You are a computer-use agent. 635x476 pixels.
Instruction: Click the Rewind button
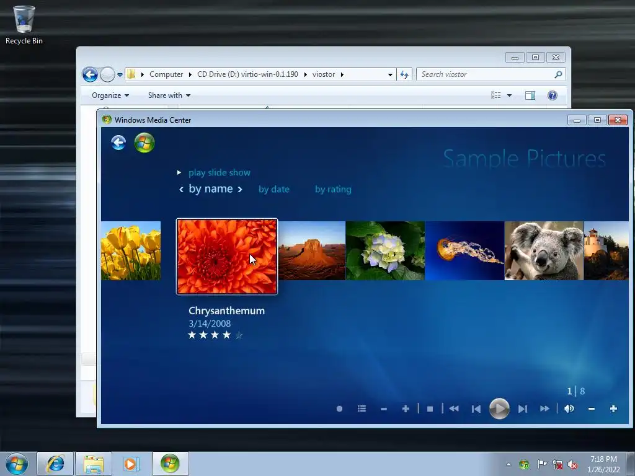point(454,409)
